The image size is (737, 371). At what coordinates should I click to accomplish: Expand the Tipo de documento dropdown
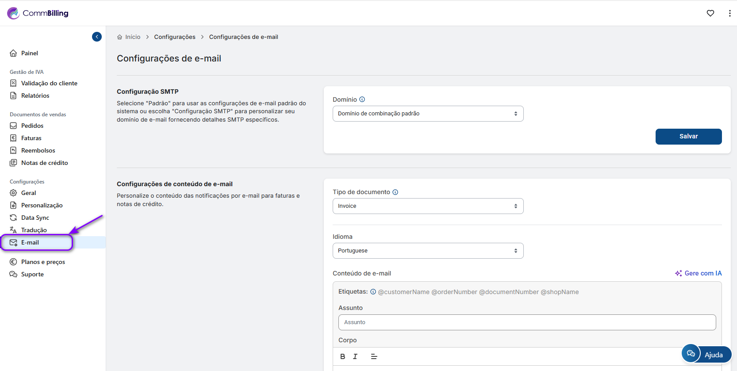point(428,206)
